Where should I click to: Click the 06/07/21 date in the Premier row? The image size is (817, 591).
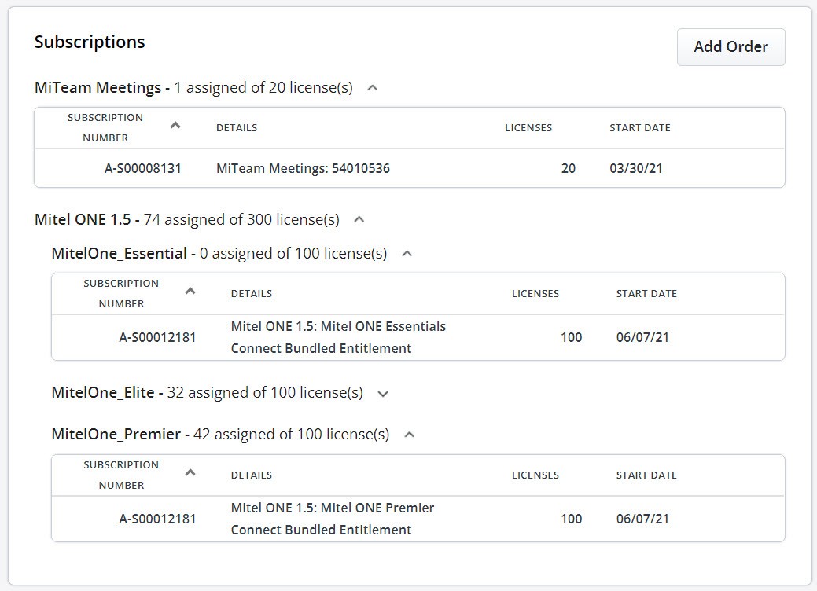point(642,519)
